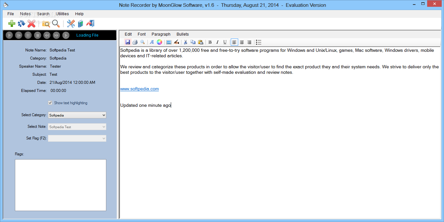
Task: Toggle italic formatting
Action: pyautogui.click(x=217, y=42)
